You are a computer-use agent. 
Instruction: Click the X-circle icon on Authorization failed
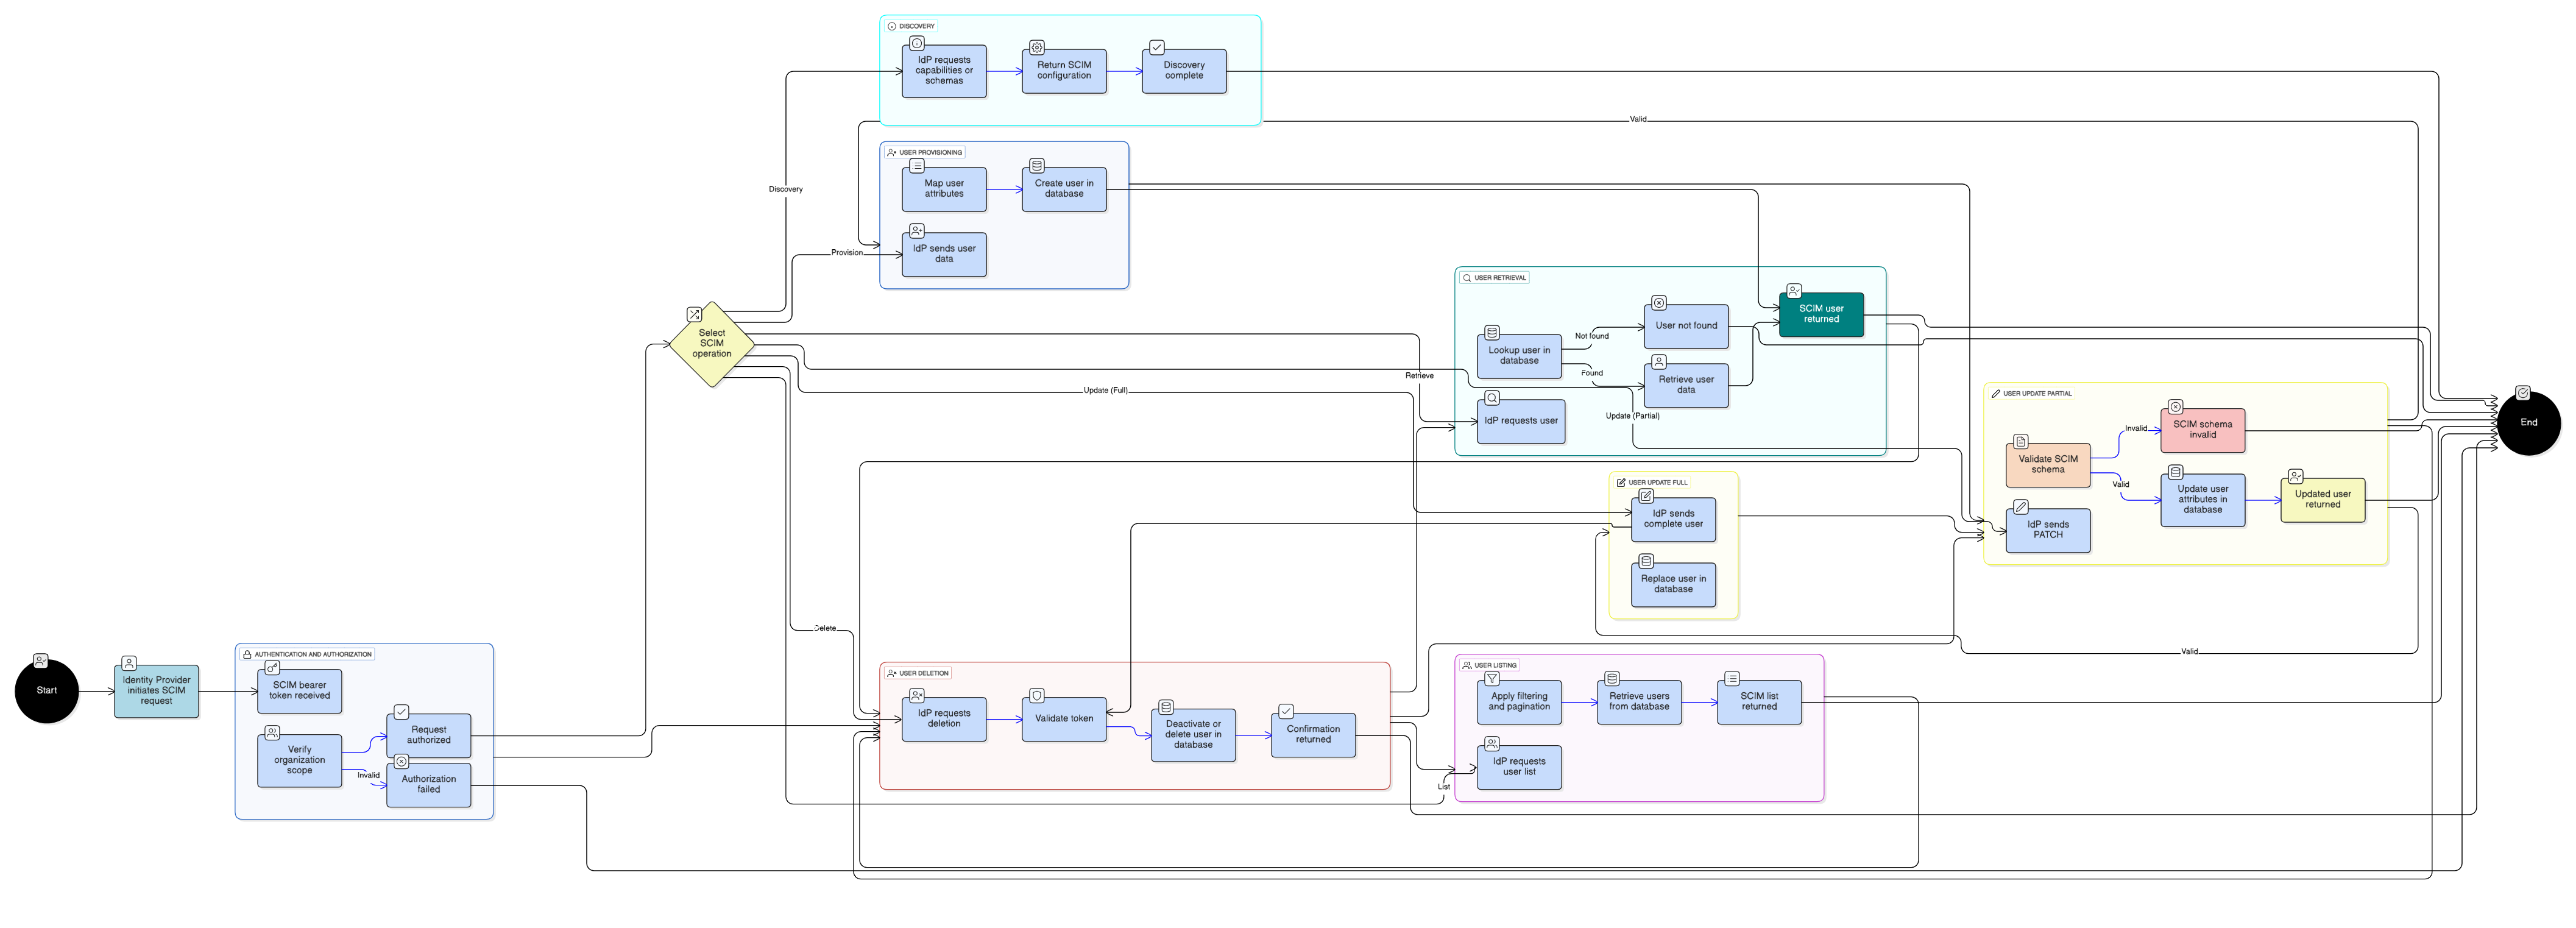coord(401,761)
